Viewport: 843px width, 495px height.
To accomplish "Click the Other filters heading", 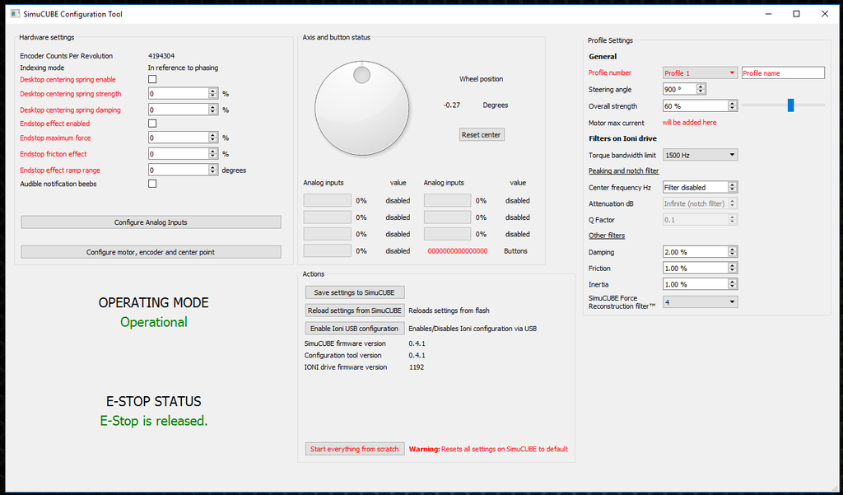I will point(607,235).
